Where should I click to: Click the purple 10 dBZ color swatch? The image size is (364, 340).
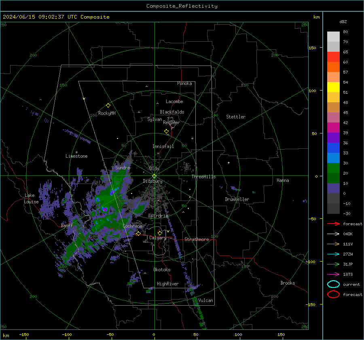[333, 188]
